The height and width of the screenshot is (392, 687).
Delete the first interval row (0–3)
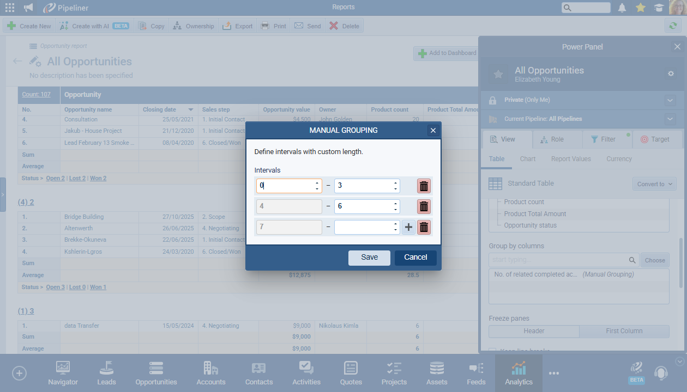(x=424, y=186)
